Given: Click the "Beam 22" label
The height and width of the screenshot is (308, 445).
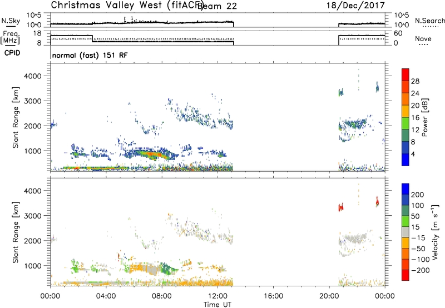Looking at the screenshot, I should tap(217, 6).
